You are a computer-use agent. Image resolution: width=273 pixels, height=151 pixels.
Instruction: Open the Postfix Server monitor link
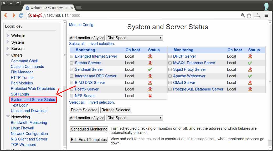coord(87,89)
